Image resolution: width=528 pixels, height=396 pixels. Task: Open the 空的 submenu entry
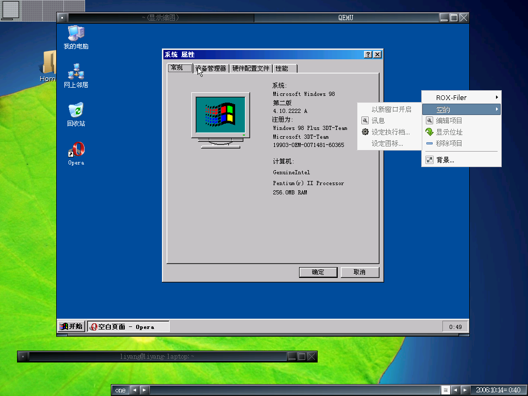point(461,109)
